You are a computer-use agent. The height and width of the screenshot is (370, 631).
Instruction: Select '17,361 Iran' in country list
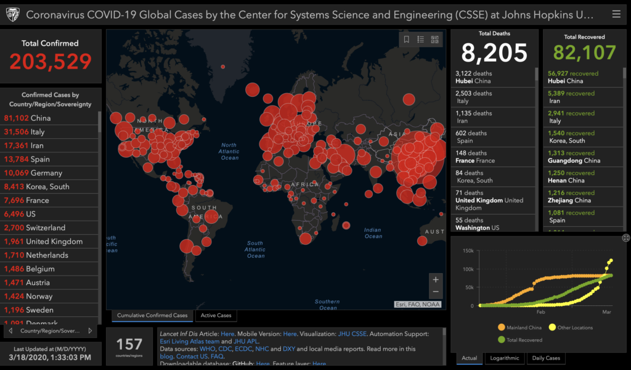tap(49, 146)
